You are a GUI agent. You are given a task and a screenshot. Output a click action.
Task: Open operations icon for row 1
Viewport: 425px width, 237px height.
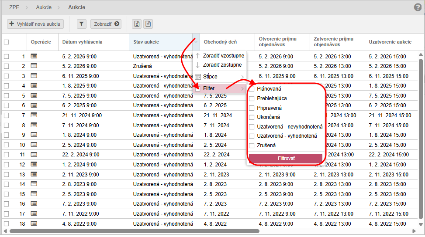point(34,56)
